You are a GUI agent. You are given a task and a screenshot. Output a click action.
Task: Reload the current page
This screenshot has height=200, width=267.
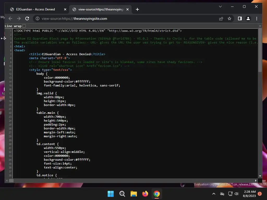coord(27,18)
